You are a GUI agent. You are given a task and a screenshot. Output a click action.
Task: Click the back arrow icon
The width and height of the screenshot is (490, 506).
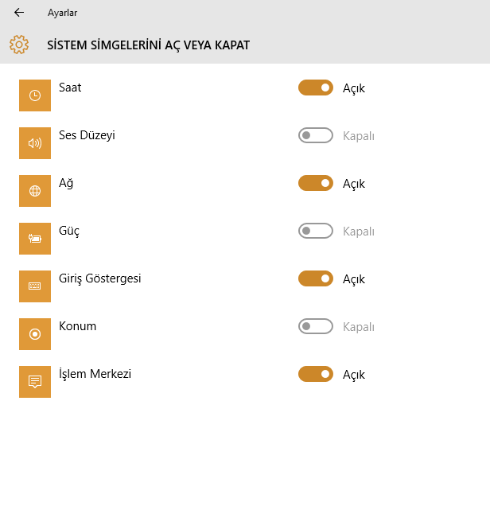tap(19, 13)
